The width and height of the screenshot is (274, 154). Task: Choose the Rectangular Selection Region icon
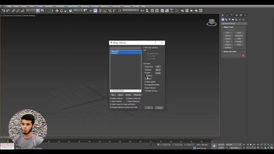pyautogui.click(x=47, y=11)
